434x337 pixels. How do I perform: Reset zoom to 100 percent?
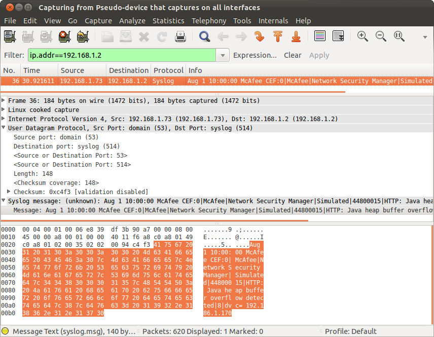pyautogui.click(x=399, y=36)
